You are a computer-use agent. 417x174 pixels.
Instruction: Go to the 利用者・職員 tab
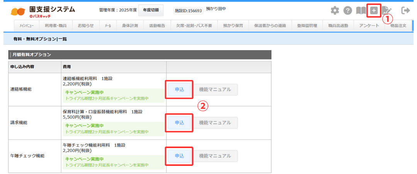(56, 26)
